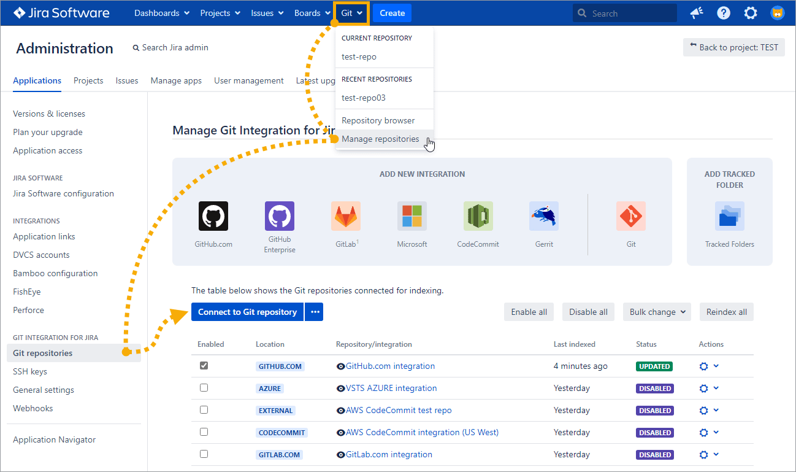This screenshot has width=796, height=472.
Task: Enable the GITLAB.COM repository checkbox
Action: 204,454
